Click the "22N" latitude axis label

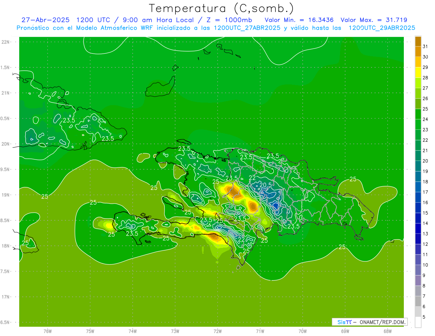pyautogui.click(x=6, y=42)
